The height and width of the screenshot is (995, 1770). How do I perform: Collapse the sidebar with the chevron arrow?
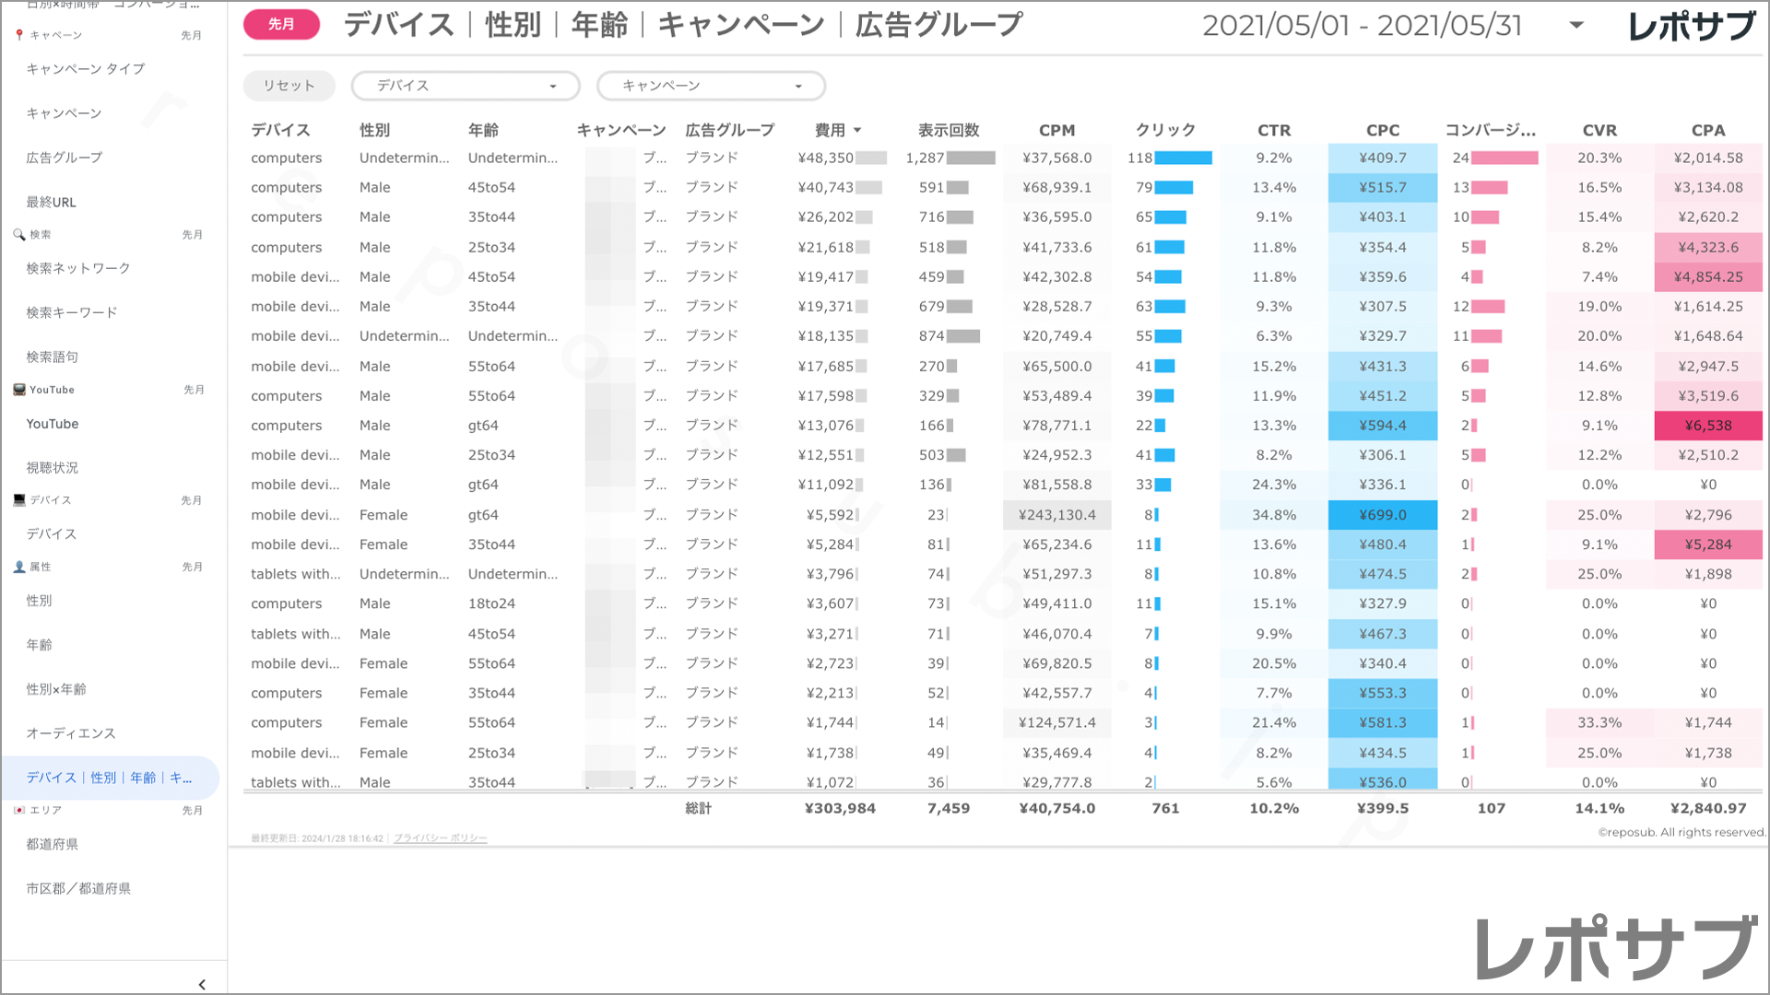point(202,984)
